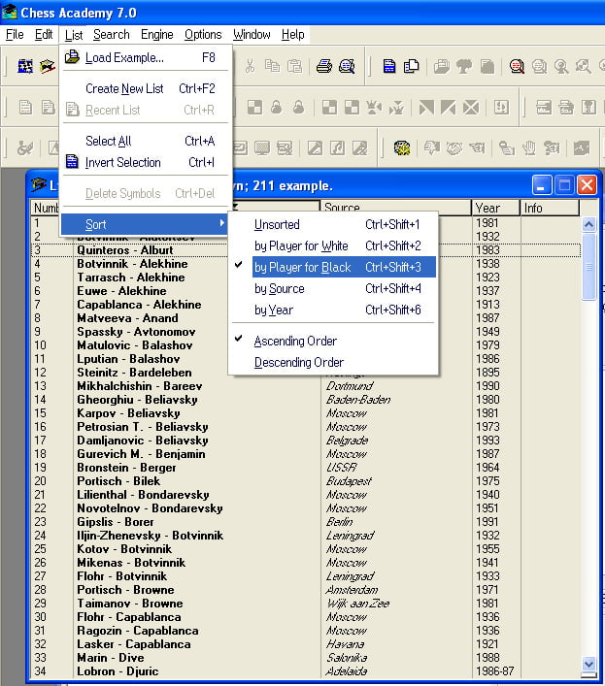Click the Copy icon beside the scissors
This screenshot has width=605, height=686.
pyautogui.click(x=272, y=66)
